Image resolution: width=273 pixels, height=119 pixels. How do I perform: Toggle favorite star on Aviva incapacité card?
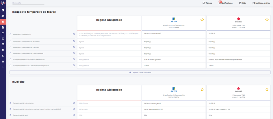coord(202,20)
